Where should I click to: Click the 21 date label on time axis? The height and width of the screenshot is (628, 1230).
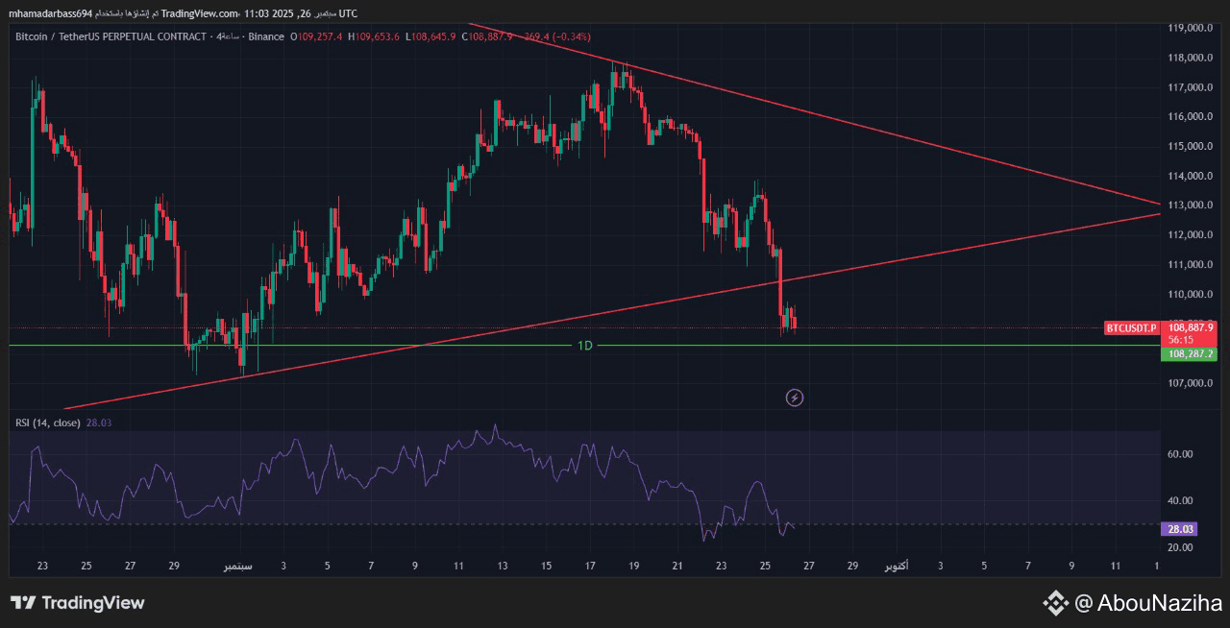pyautogui.click(x=677, y=567)
